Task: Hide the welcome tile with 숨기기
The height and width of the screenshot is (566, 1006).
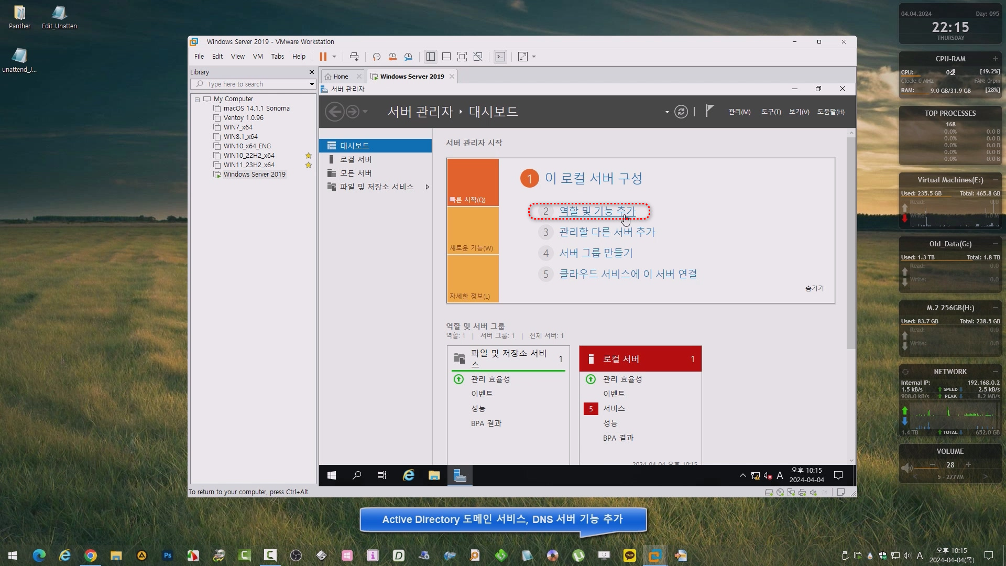Action: 814,289
